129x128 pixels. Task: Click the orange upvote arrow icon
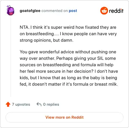[8, 104]
